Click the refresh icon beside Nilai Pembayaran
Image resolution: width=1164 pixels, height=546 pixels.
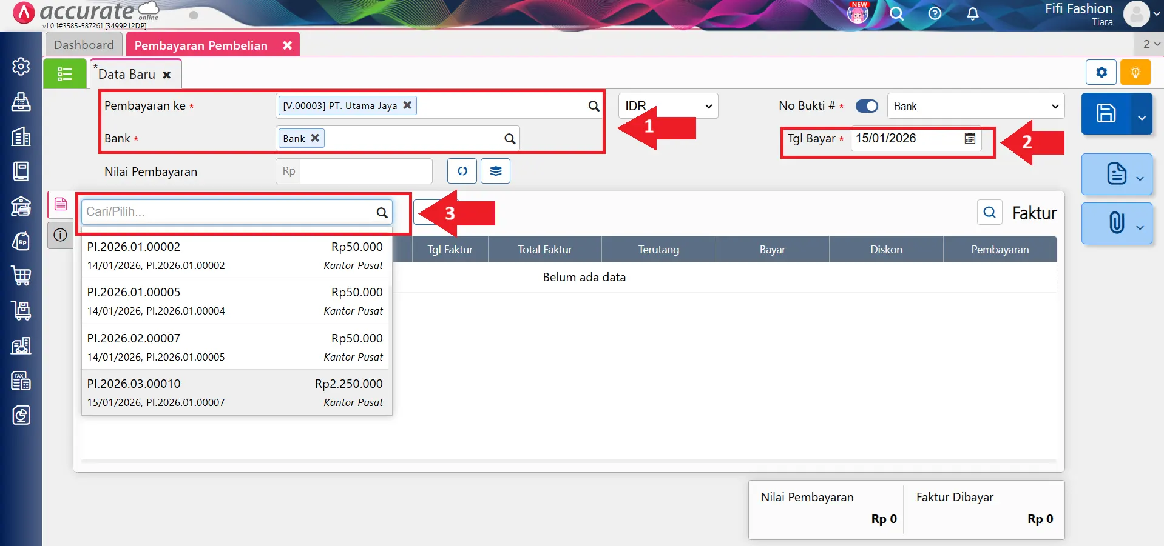click(x=462, y=171)
